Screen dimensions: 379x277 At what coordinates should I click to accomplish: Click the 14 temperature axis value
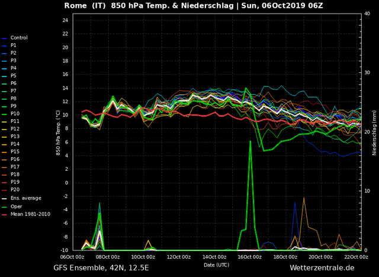tap(66, 88)
